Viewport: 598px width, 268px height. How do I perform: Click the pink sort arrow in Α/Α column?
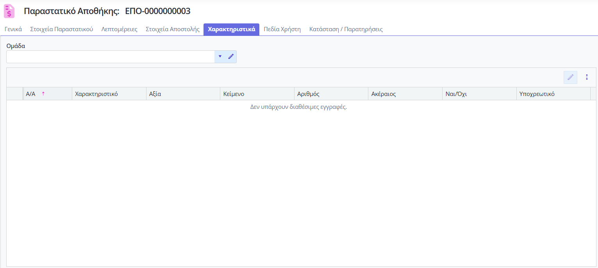[x=43, y=94]
